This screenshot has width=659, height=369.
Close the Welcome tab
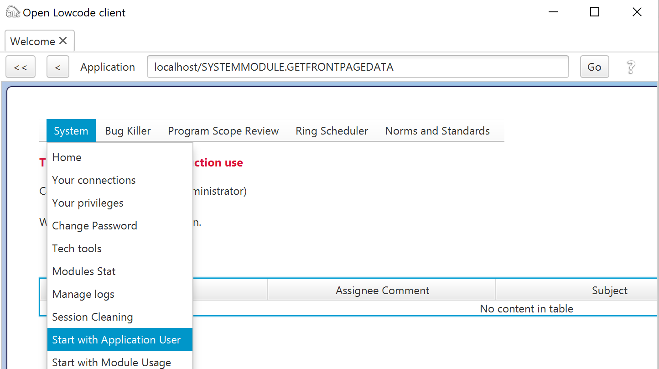(x=63, y=41)
